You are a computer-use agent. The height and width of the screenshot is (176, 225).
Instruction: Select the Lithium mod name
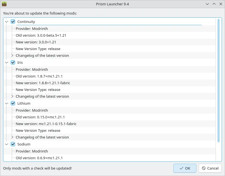pos(24,103)
